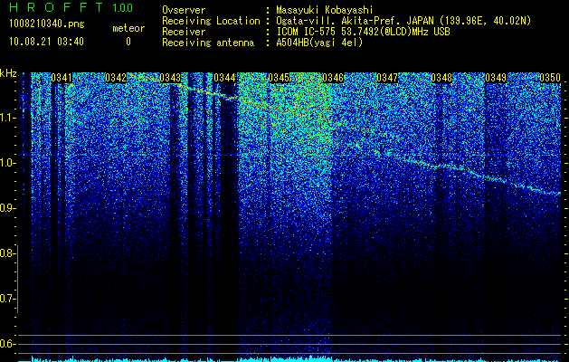Select the filename 1008210340.png
The image size is (569, 362).
coord(47,24)
